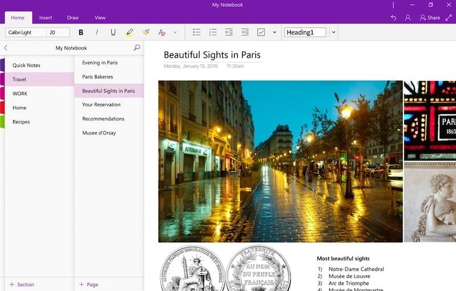Insert a bulleted list

click(x=197, y=32)
